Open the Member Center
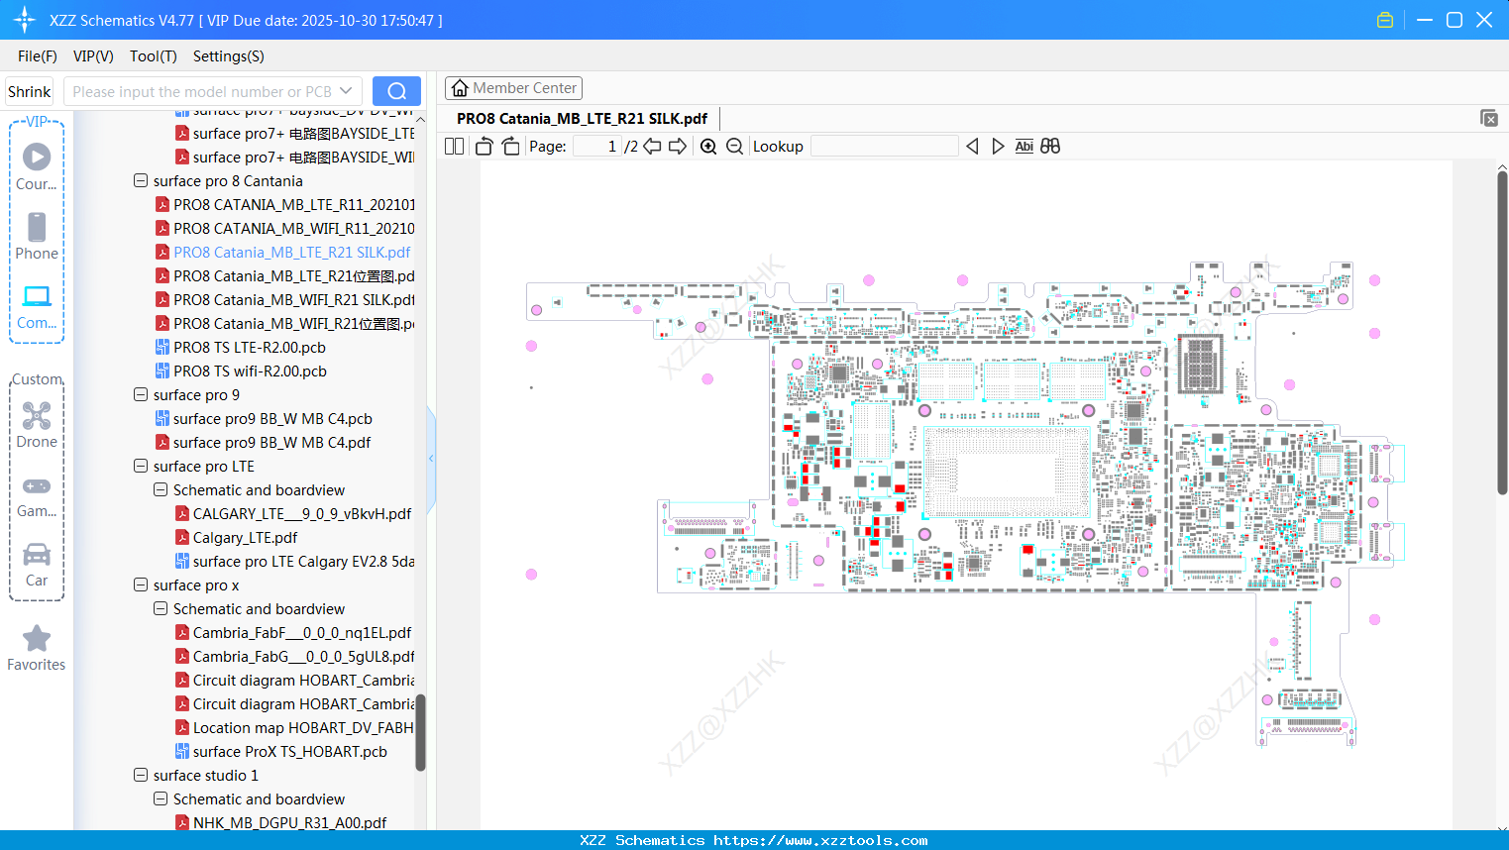Viewport: 1509px width, 850px height. (513, 88)
